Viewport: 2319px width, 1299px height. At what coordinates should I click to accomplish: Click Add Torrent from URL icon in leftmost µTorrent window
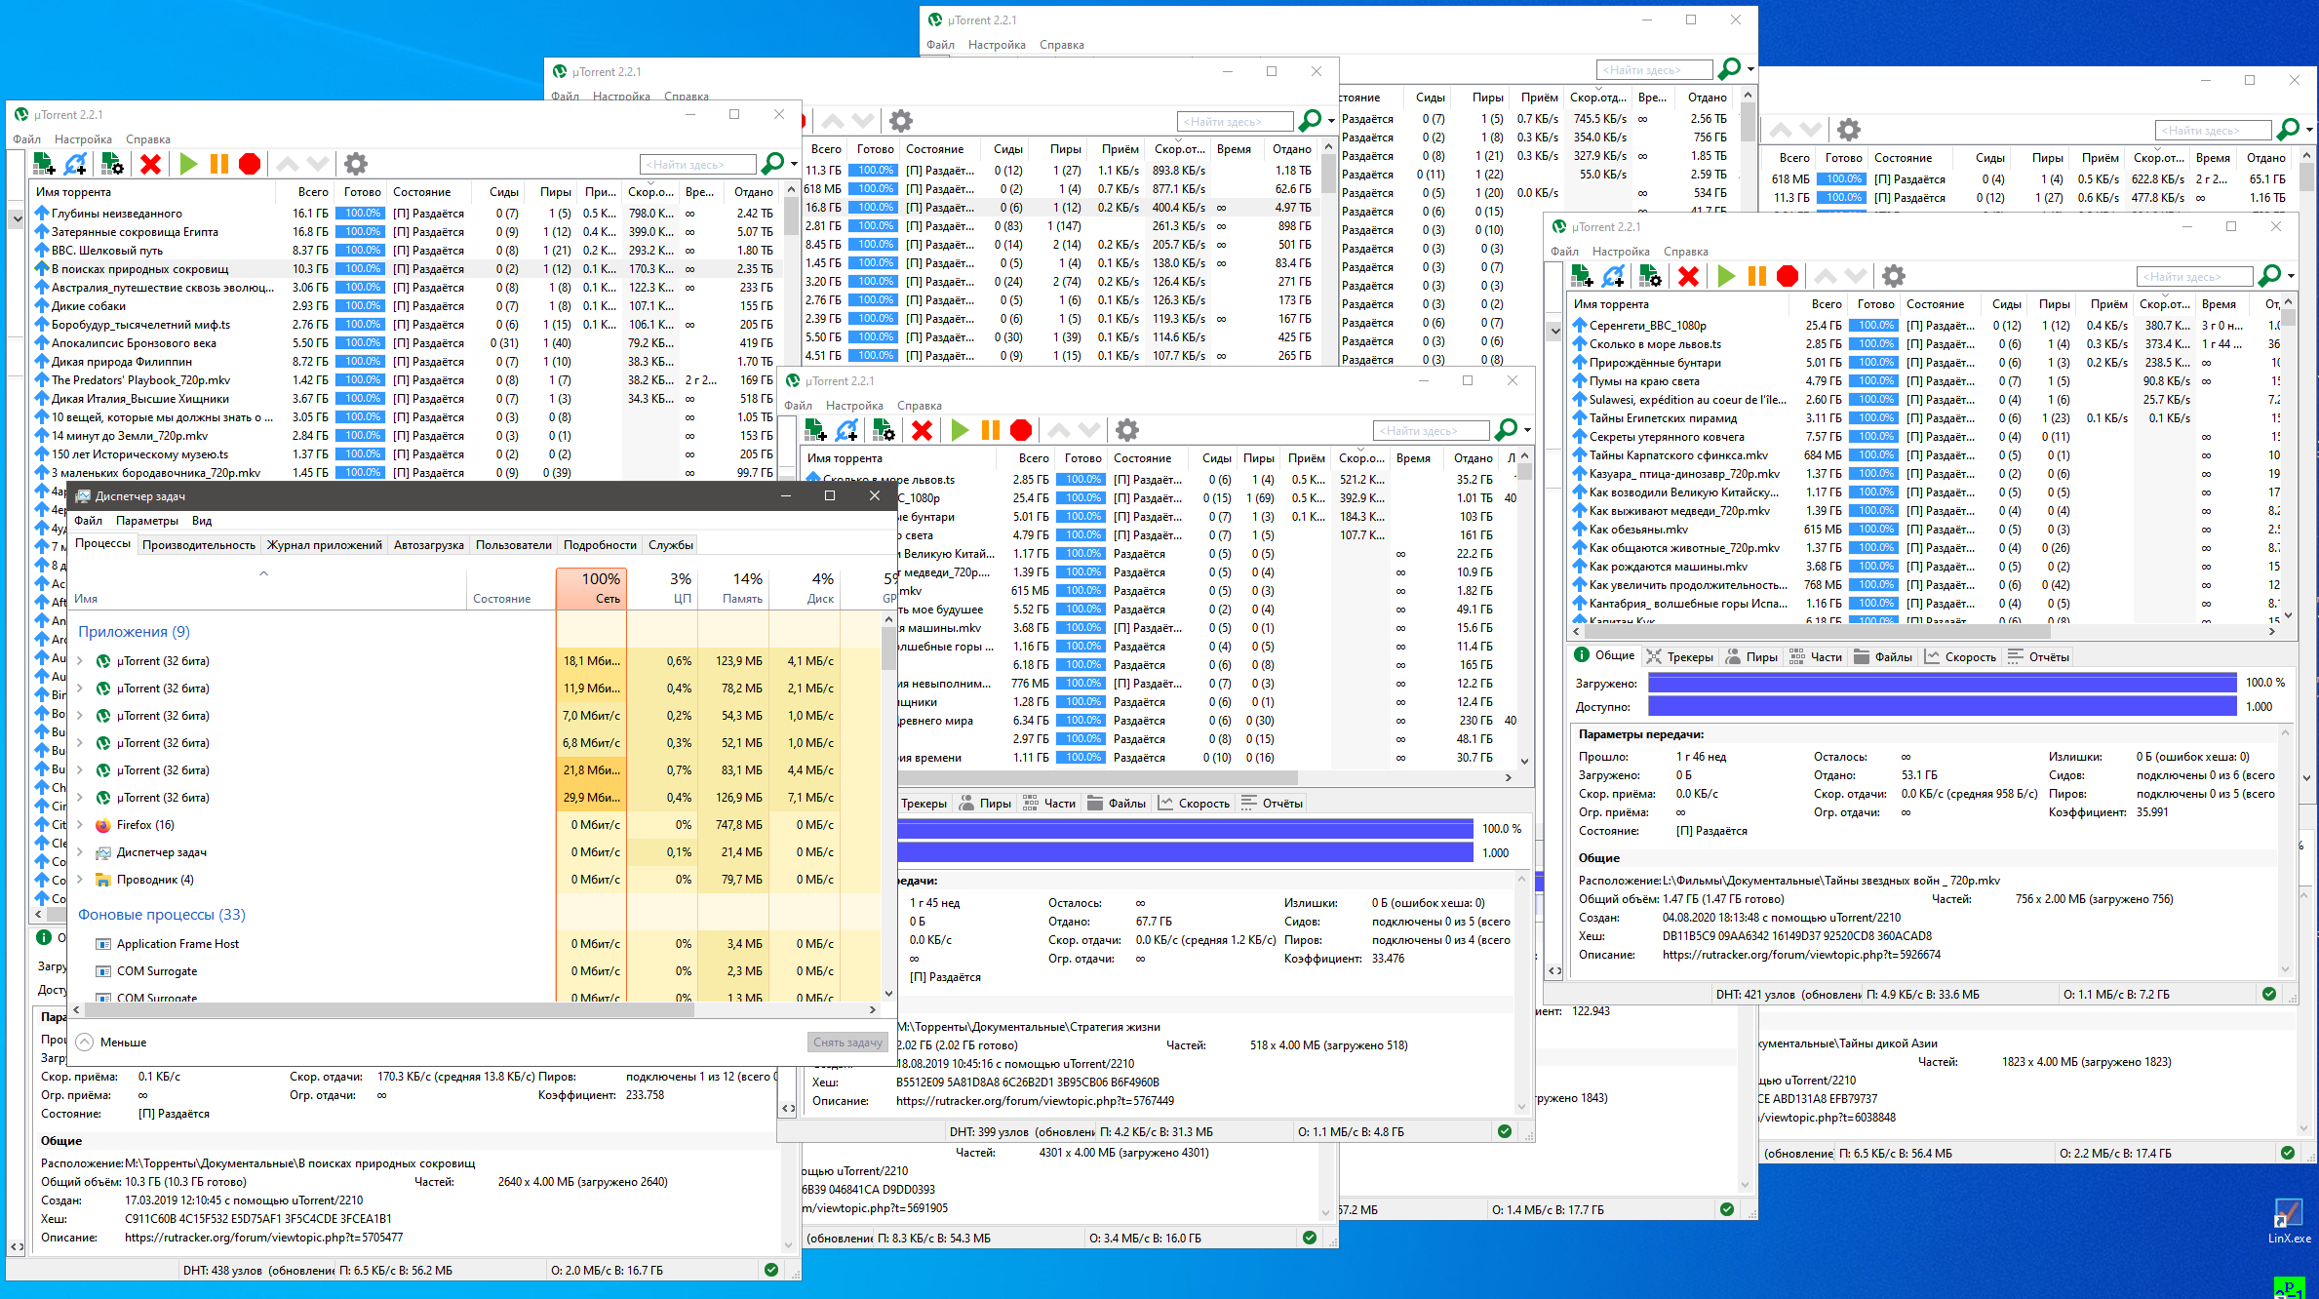coord(75,164)
